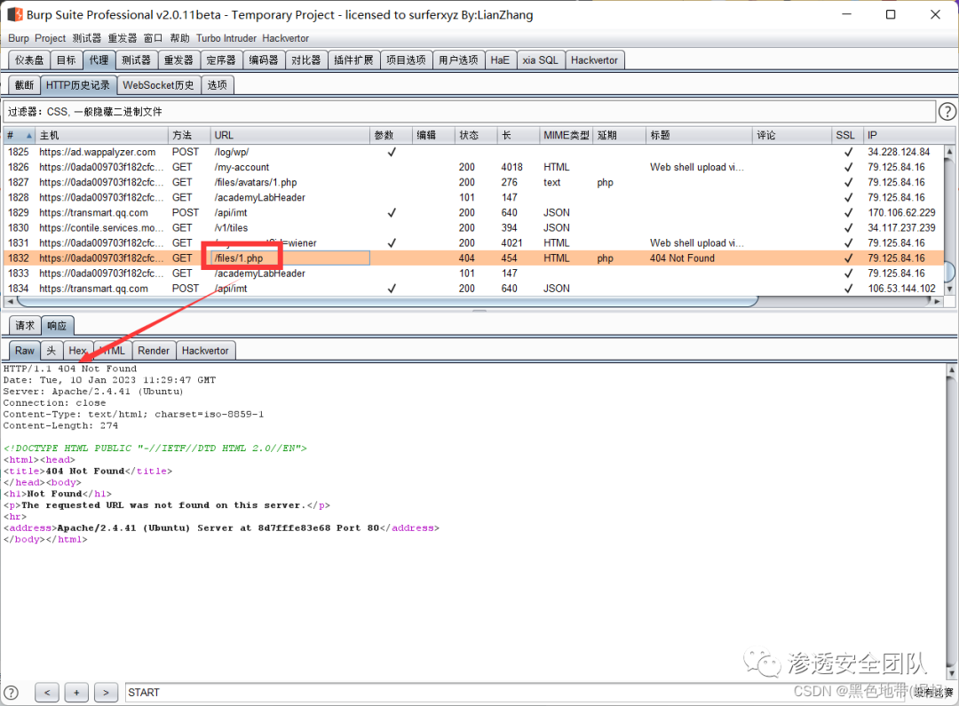Show the 请求 request tab

(x=25, y=325)
